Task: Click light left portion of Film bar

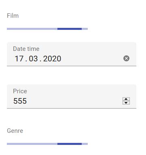Action: (x=32, y=29)
